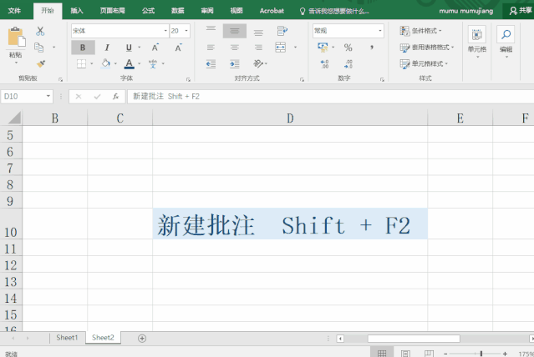Open Font settings dialog launcher

click(188, 79)
